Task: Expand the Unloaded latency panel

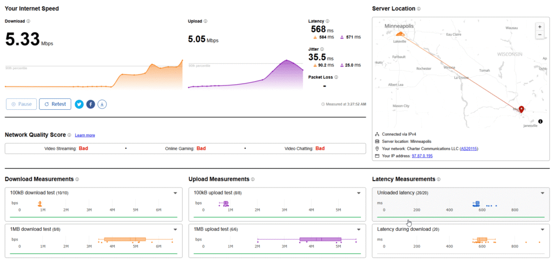Action: click(x=543, y=193)
